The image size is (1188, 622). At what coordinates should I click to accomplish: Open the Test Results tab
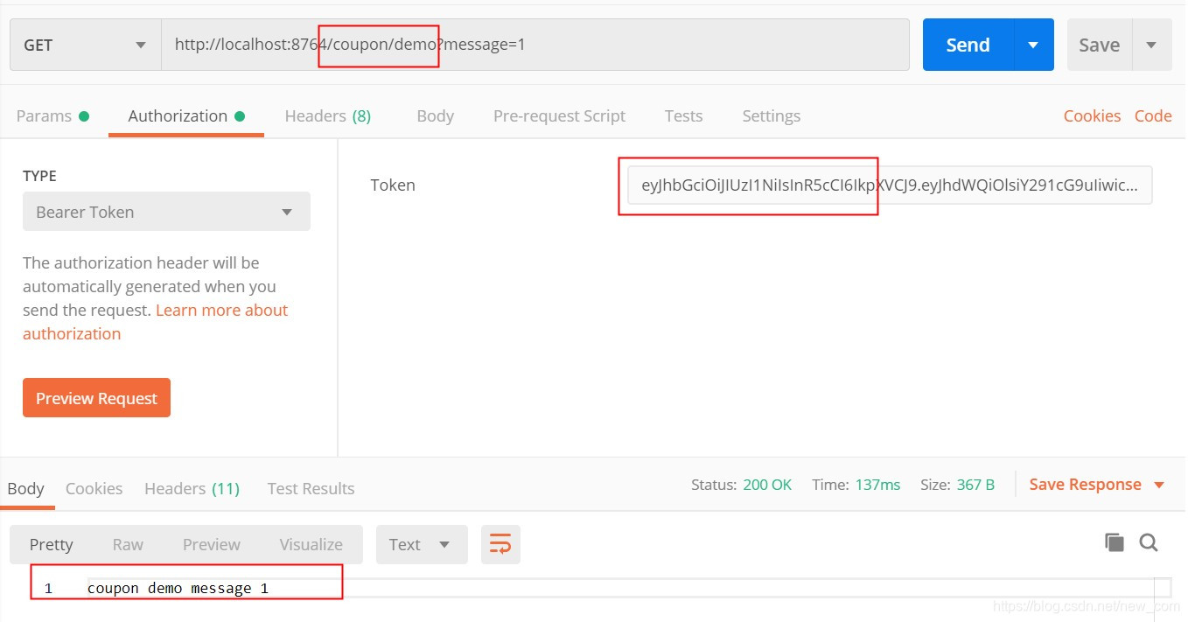(311, 488)
